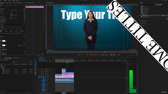
Task: Click Export Frame camera icon
Action: [x=111, y=55]
